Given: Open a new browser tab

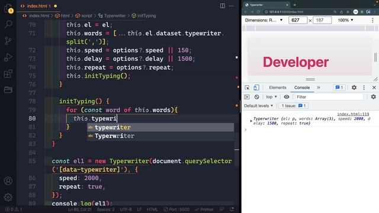Looking at the screenshot, I should point(295,5).
